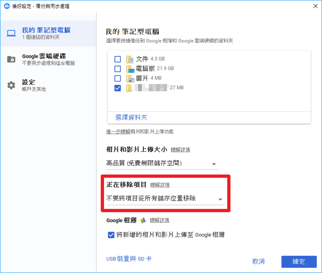Open the 高品質 (免費無限儲存空間) upload size dropdown
This screenshot has width=322, height=273.
coord(162,164)
